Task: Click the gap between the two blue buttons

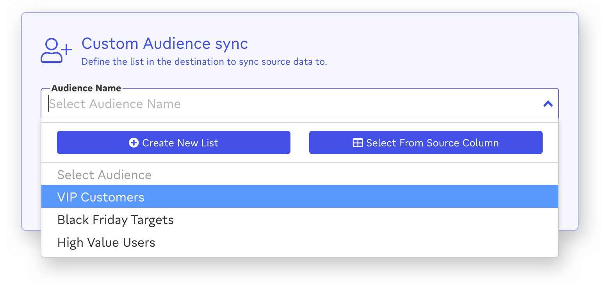Action: (299, 142)
